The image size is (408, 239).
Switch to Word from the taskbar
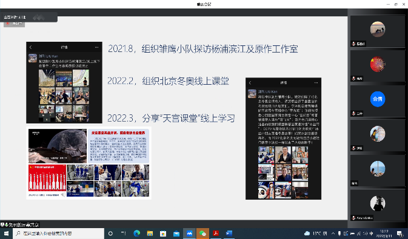(229, 234)
